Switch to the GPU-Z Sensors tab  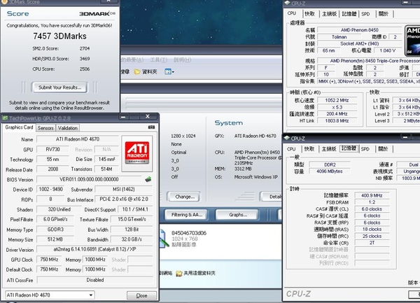click(x=45, y=128)
